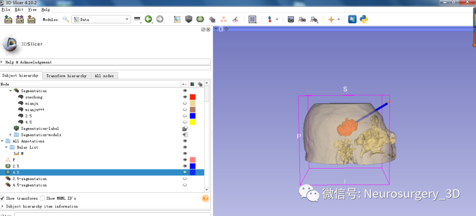
Task: Go back with the green arrow icon
Action: (x=148, y=19)
